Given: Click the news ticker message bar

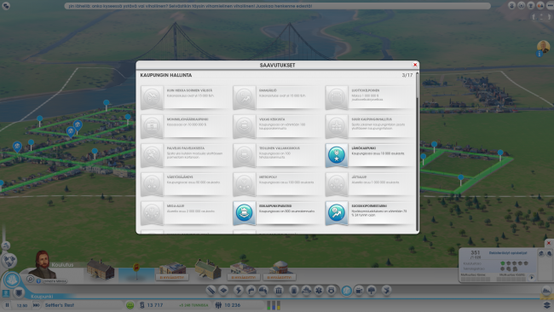Looking at the screenshot, I should pos(277,6).
